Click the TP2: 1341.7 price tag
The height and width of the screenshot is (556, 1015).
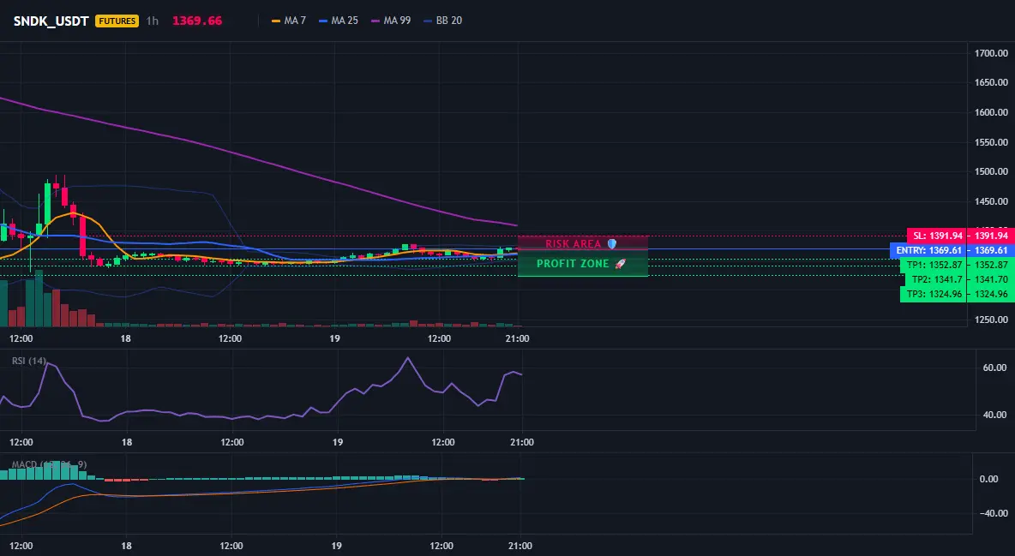936,279
